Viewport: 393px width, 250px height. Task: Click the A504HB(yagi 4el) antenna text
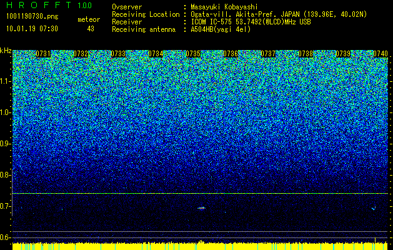221,29
